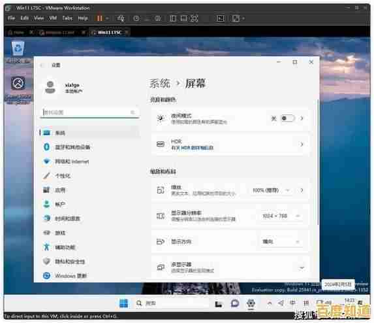
Task: Click the VMware full screen mode icon
Action: tap(195, 18)
